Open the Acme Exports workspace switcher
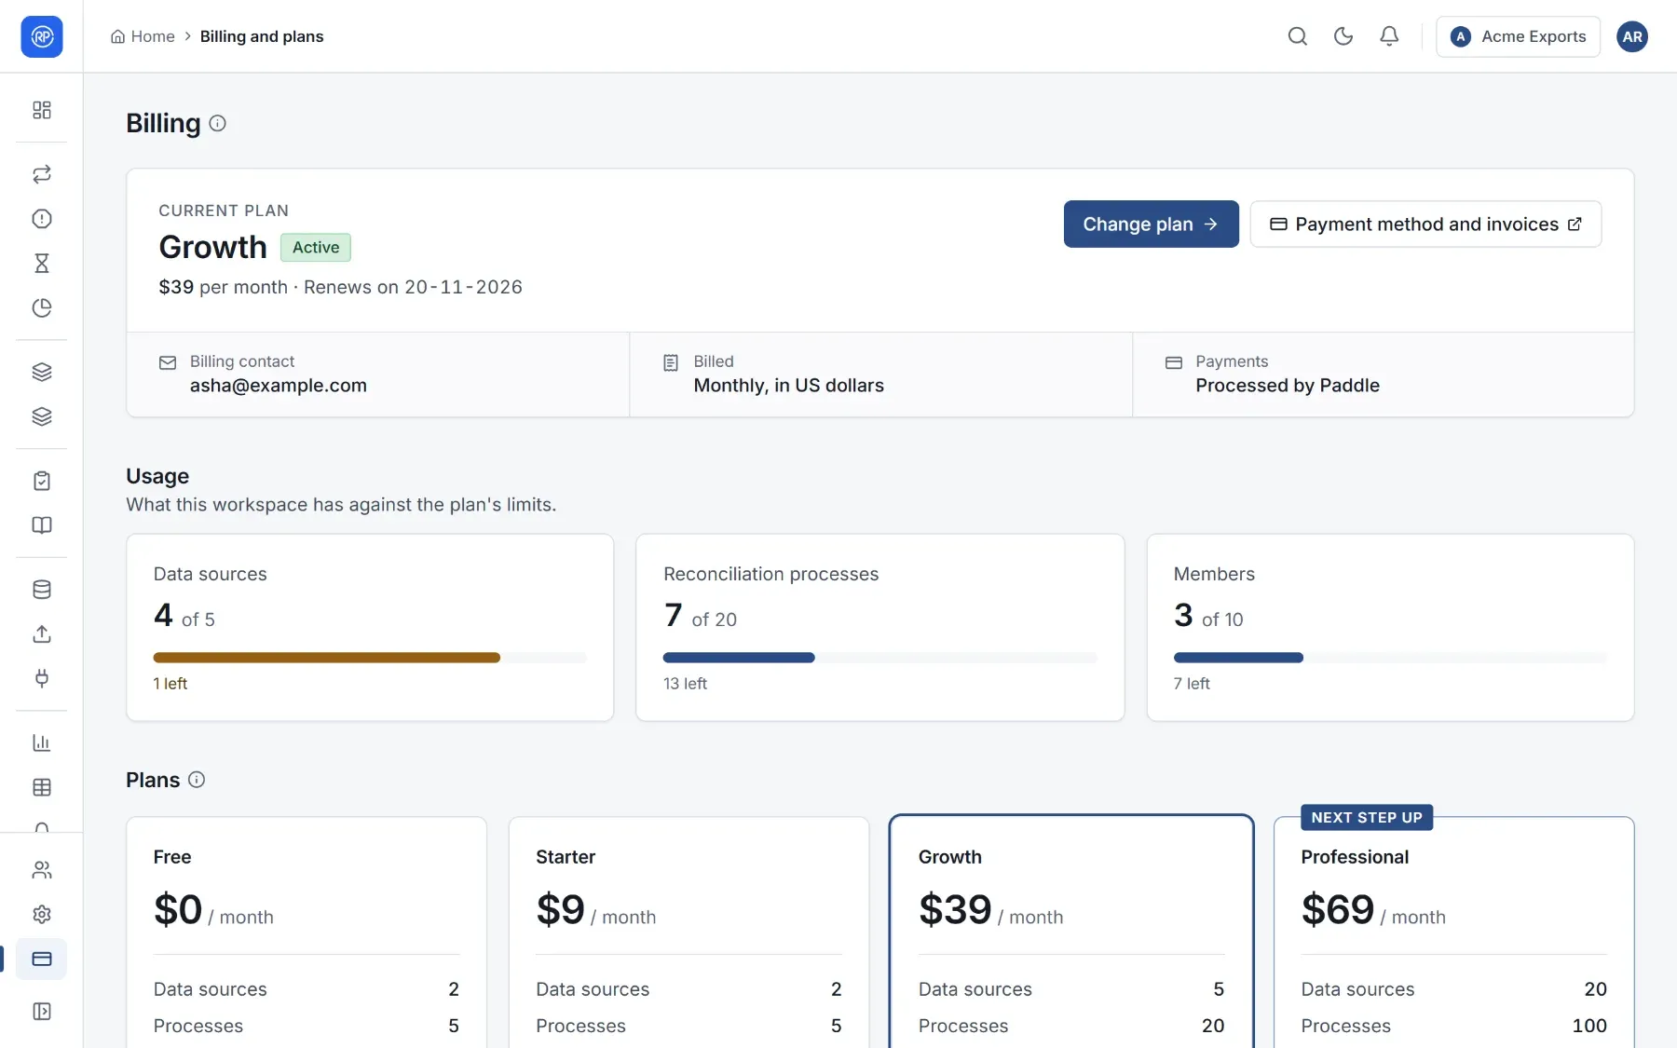Screen dimensions: 1677x1048 [1518, 36]
